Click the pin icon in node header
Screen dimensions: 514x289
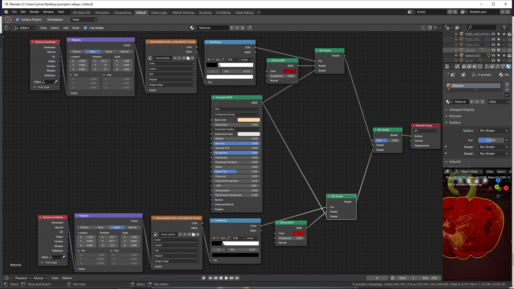(249, 28)
